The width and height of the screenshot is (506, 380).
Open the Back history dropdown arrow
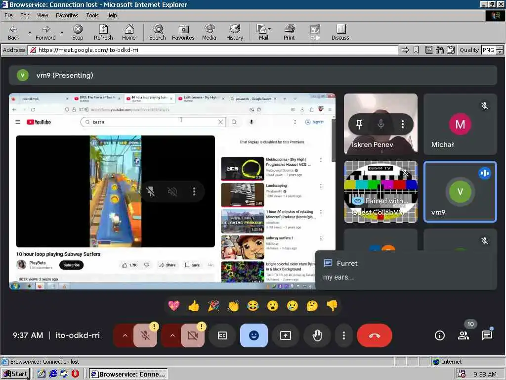[x=30, y=32]
